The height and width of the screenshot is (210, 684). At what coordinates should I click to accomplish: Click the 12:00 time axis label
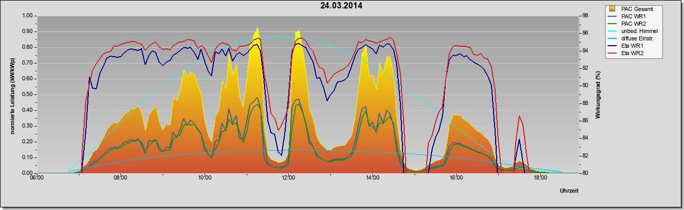click(288, 178)
